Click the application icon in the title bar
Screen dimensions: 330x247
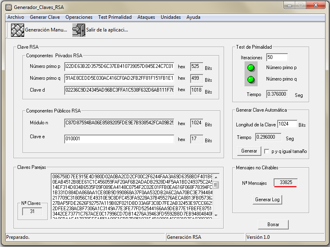[x=8, y=7]
